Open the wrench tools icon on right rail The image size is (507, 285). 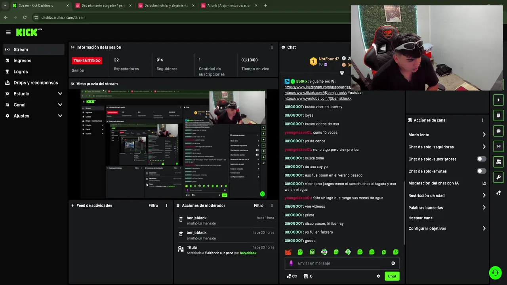click(498, 177)
